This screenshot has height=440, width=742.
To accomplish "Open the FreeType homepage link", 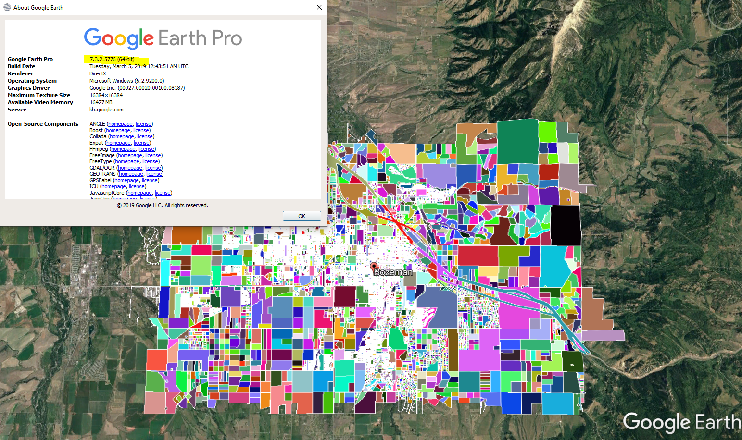I will 127,161.
